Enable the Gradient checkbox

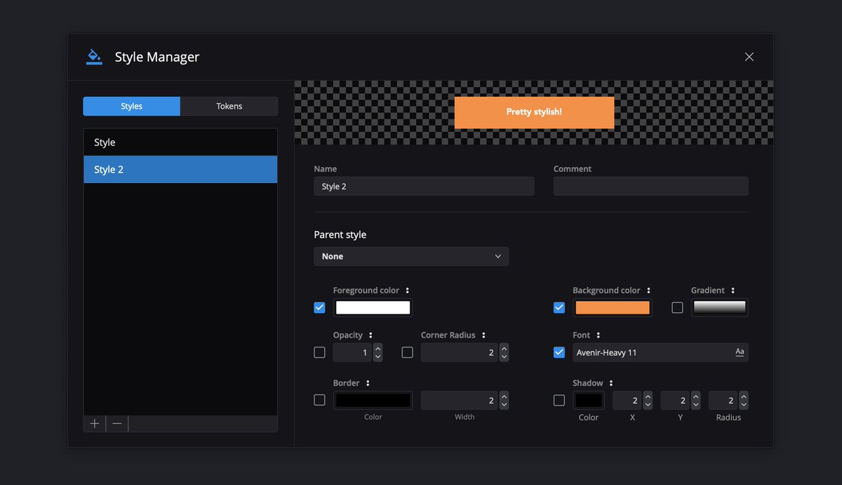point(677,307)
